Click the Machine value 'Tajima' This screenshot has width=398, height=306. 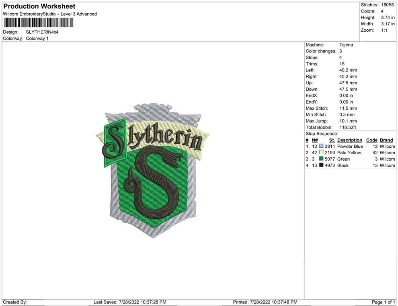[346, 45]
